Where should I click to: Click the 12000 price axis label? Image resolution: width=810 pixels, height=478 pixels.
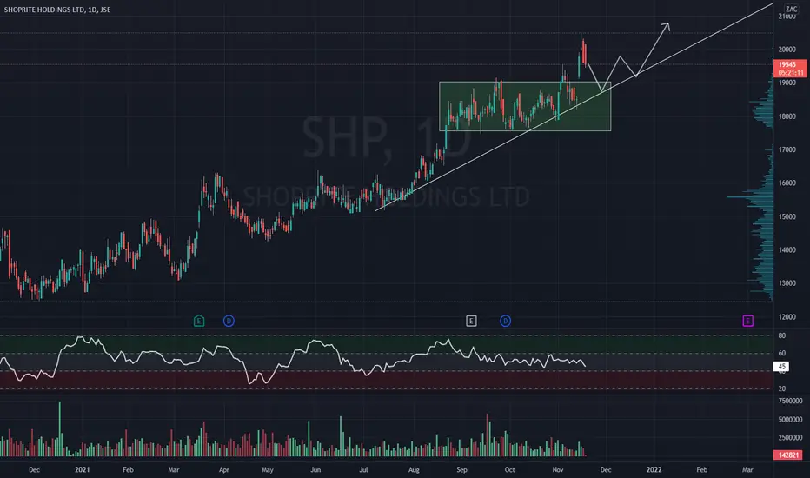coord(787,316)
